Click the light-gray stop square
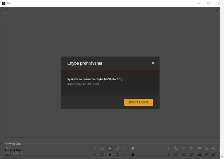Image resolution: width=224 pixels, height=159 pixels. click(x=133, y=148)
